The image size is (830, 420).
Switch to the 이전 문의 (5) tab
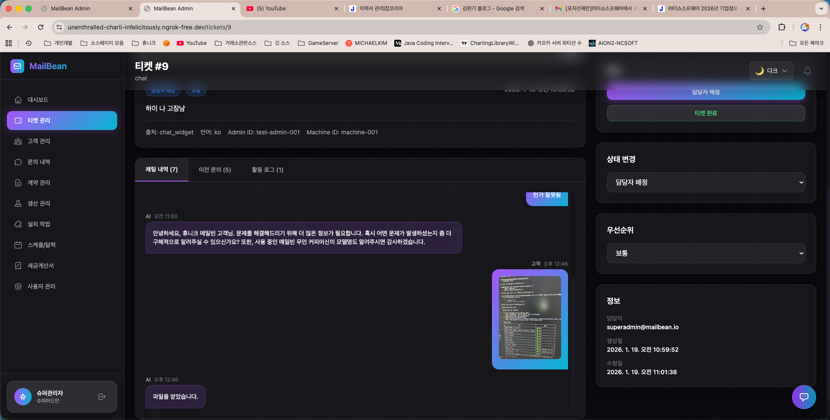pos(215,170)
